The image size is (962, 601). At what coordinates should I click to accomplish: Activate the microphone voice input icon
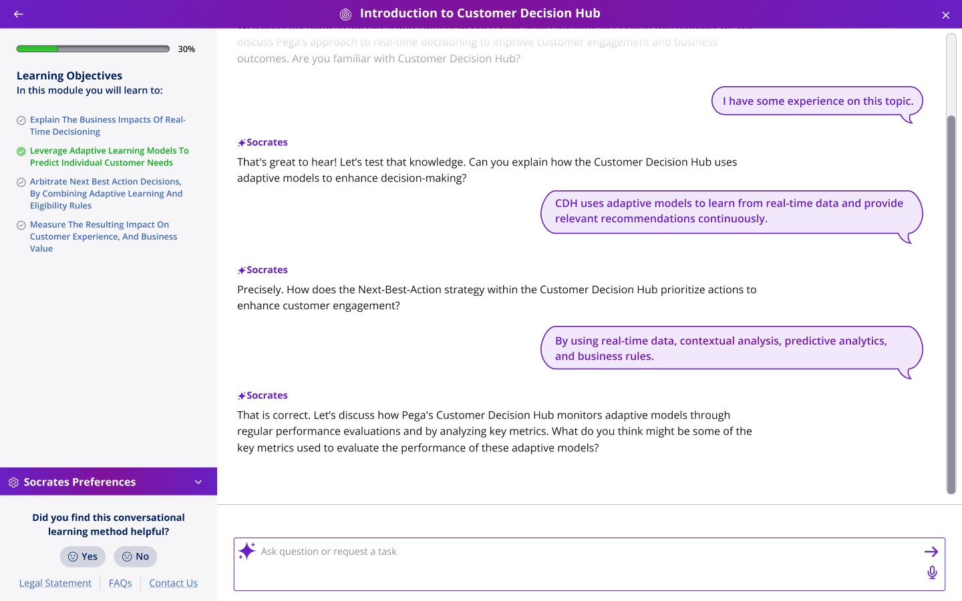932,572
